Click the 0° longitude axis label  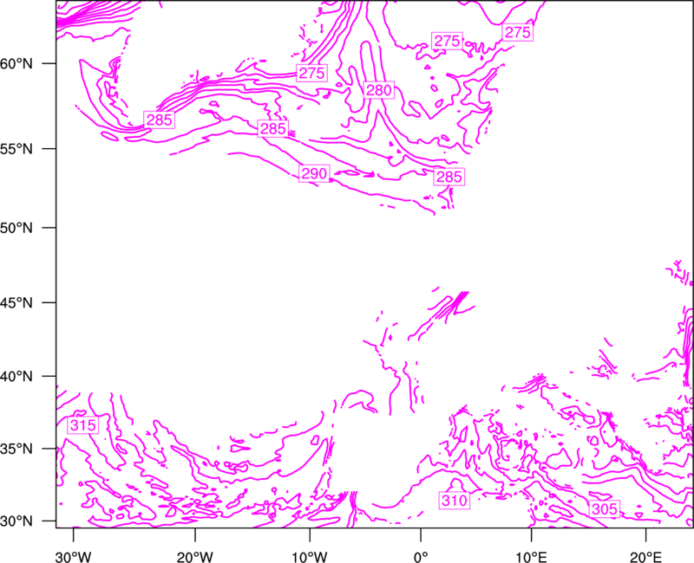421,557
